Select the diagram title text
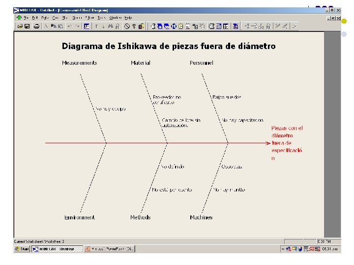The width and height of the screenshot is (354, 265). [x=169, y=46]
